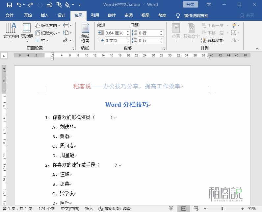Open the 栏 columns dropdown
Viewport: 262px width, 212px height.
(x=41, y=40)
